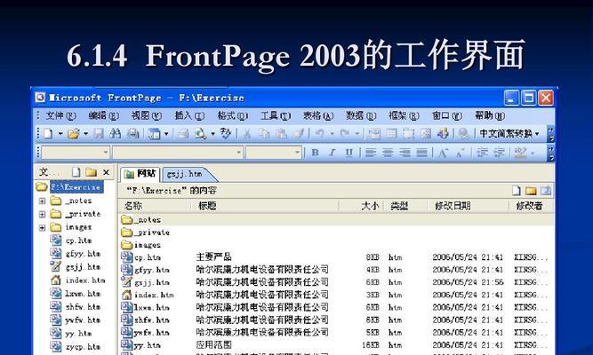Click the Print toolbar icon
Image resolution: width=593 pixels, height=355 pixels.
tap(183, 133)
